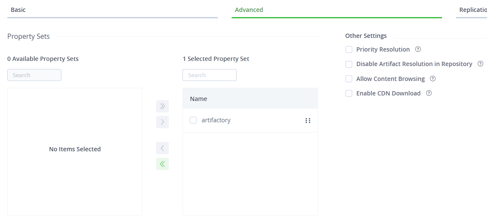Check Disable Artifact Resolution in Repository

[349, 64]
